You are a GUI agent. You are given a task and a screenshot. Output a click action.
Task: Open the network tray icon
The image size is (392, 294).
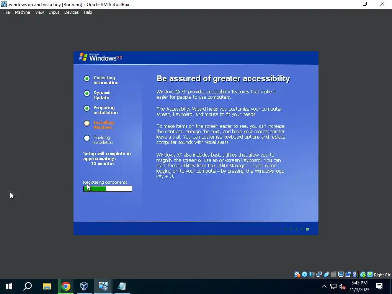tap(333, 286)
